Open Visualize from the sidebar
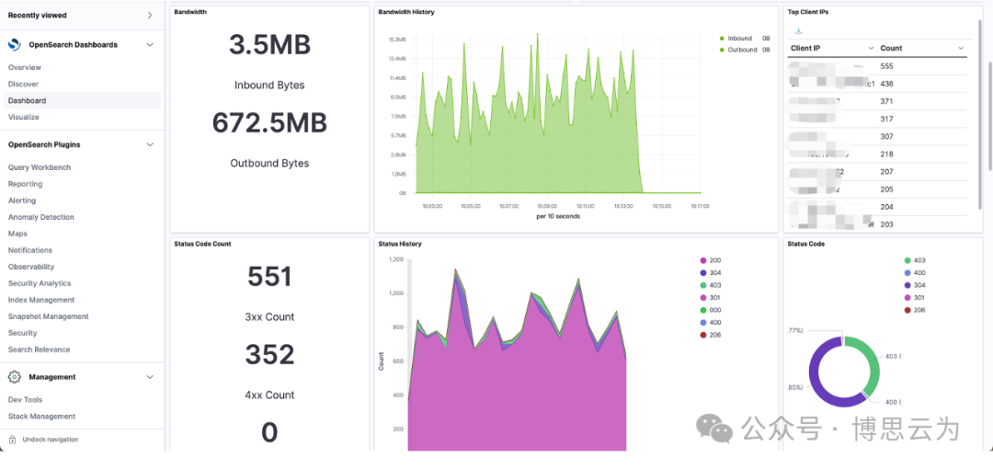Viewport: 993px width, 469px height. 23,117
